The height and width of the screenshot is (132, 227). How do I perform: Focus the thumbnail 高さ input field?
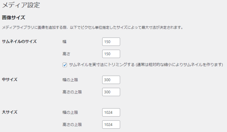pyautogui.click(x=111, y=54)
